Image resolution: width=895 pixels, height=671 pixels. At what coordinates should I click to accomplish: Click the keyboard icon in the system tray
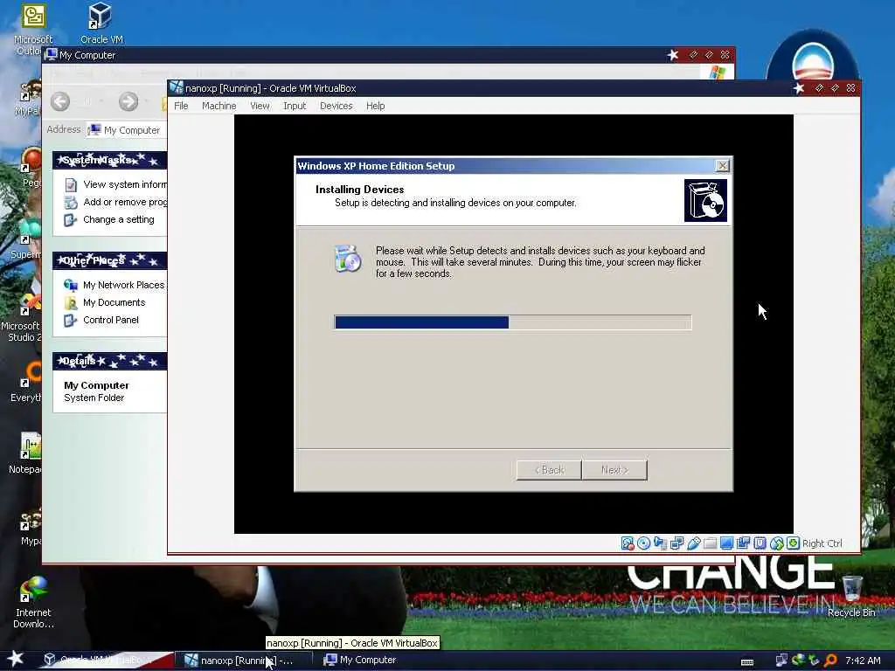[x=746, y=661]
